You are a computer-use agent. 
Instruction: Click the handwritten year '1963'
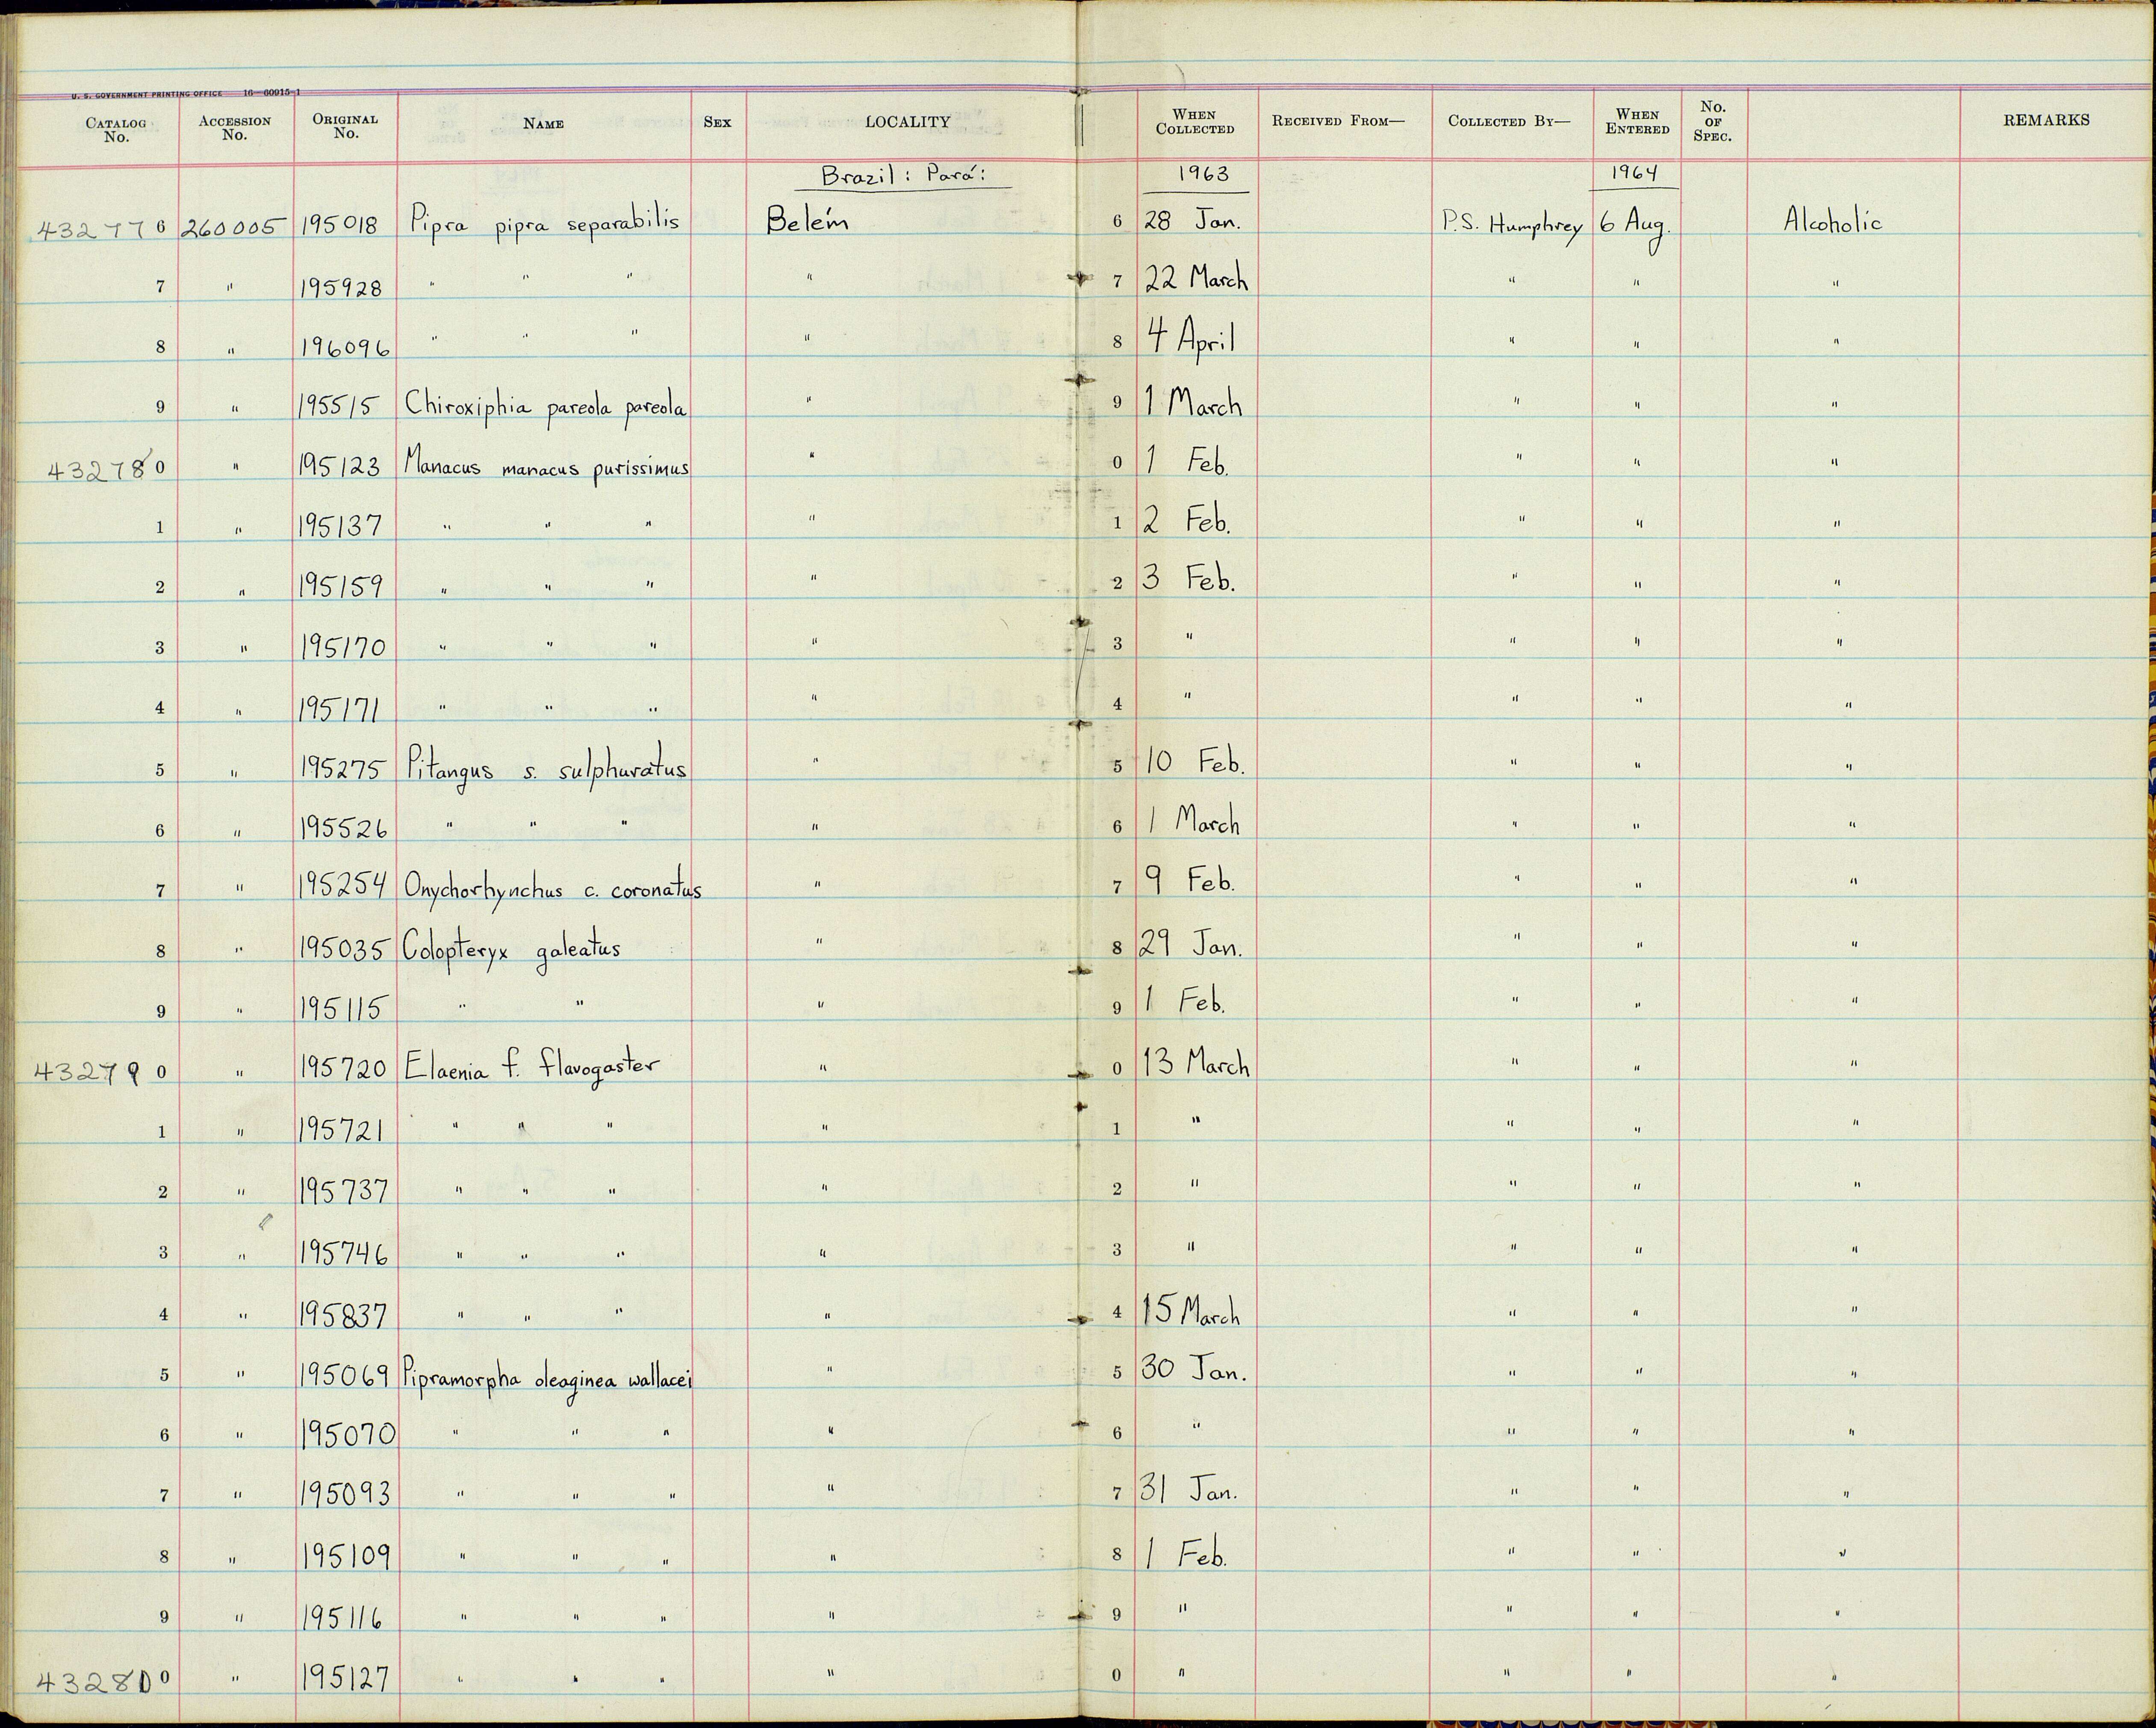1203,173
